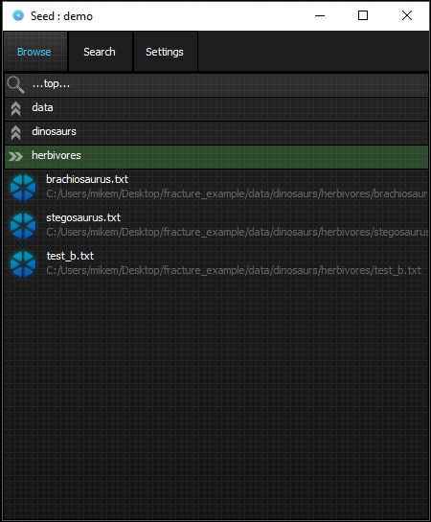Open the Settings tab
Viewport: 431px width, 522px height.
point(165,52)
